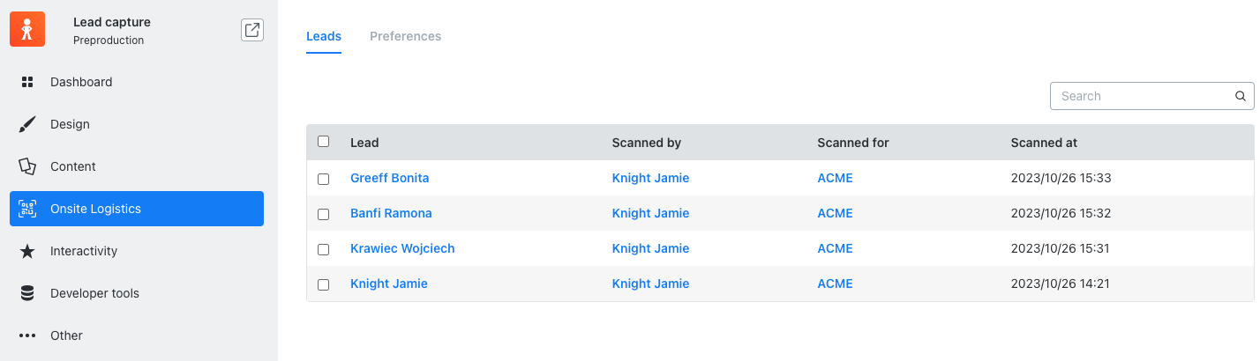The width and height of the screenshot is (1260, 361).
Task: Open ACME link in Greeff Bonita row
Action: (835, 178)
